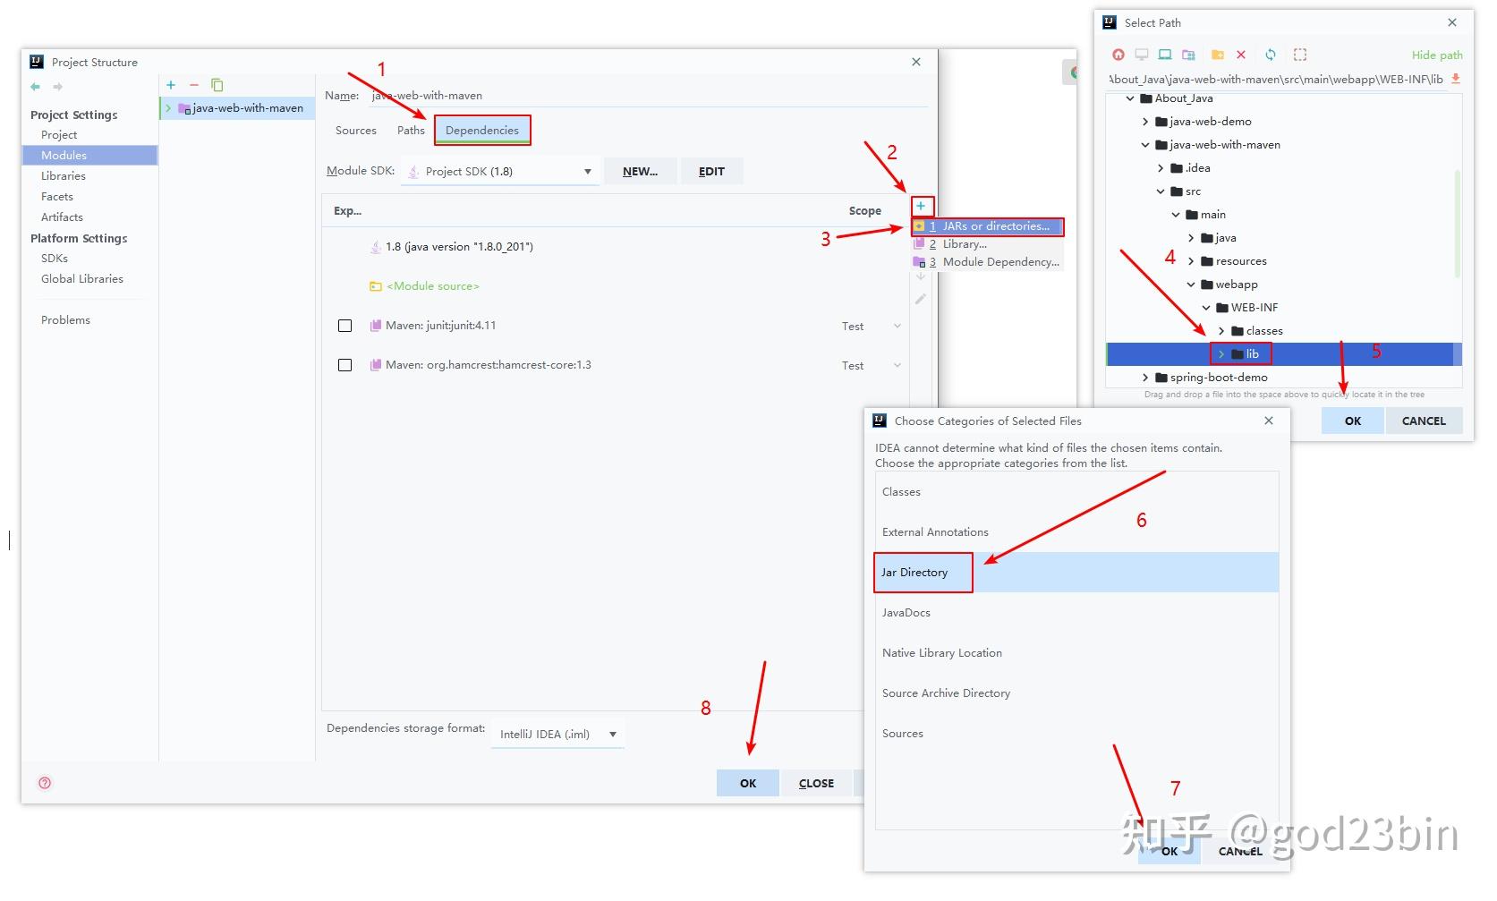Choose Library menu entry
The width and height of the screenshot is (1497, 901).
tap(988, 244)
